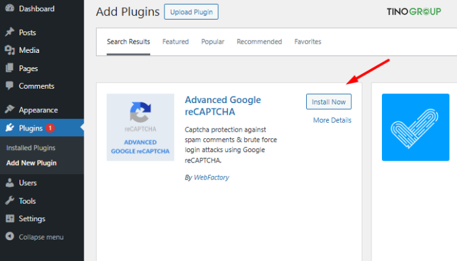Click the Posts pushpin icon
457x261 pixels.
point(10,32)
